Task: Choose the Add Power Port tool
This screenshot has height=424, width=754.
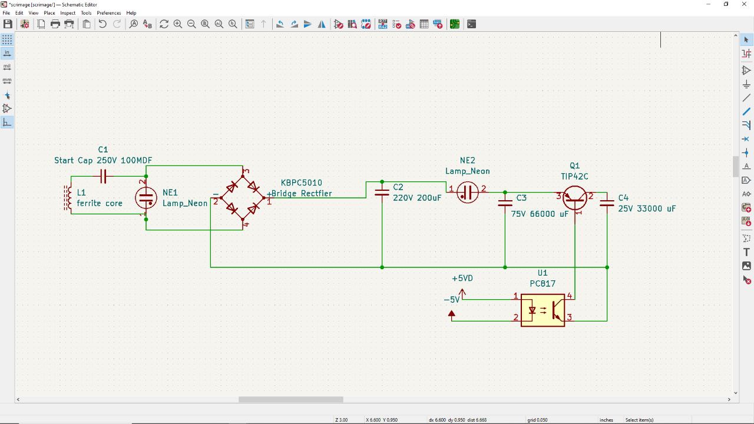Action: [x=746, y=84]
